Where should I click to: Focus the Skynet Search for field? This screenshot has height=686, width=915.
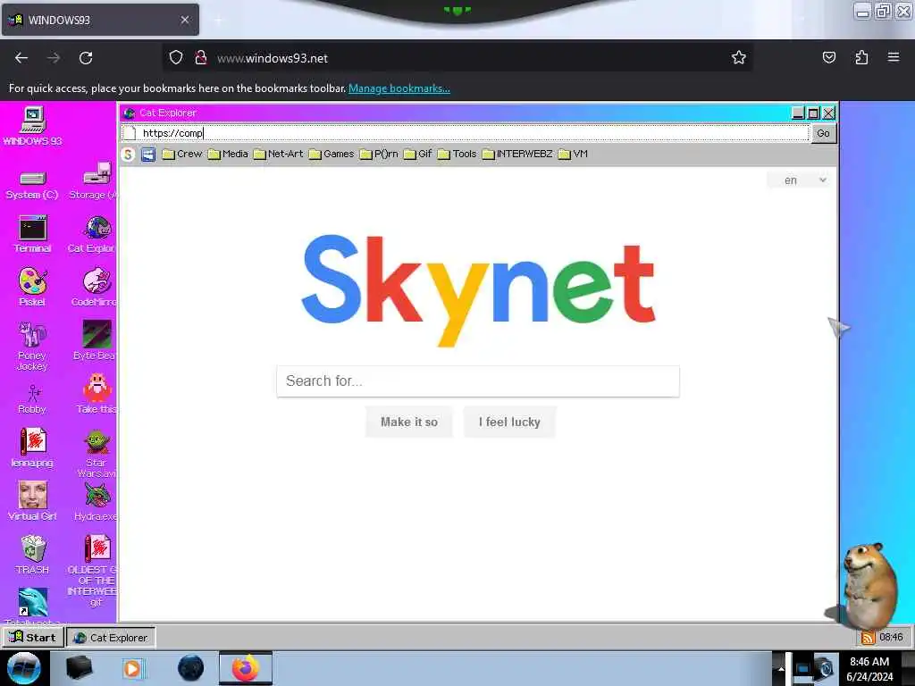(x=478, y=381)
